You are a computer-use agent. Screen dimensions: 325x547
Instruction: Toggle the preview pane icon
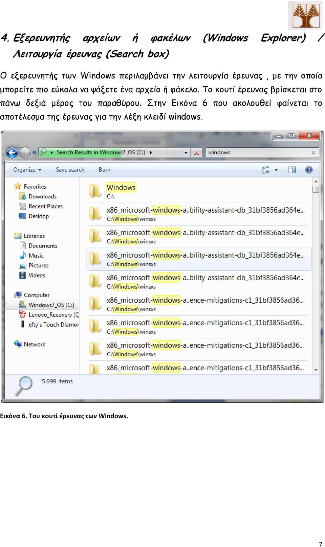[x=292, y=170]
